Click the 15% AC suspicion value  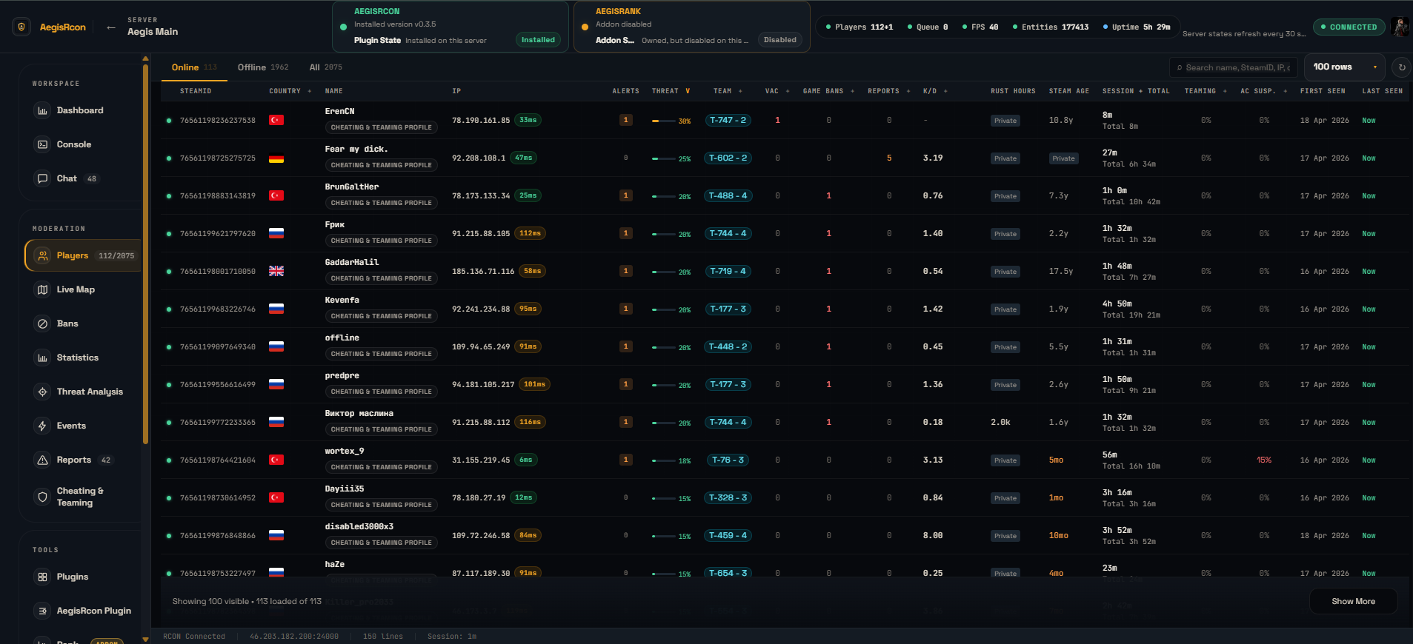[x=1263, y=460]
